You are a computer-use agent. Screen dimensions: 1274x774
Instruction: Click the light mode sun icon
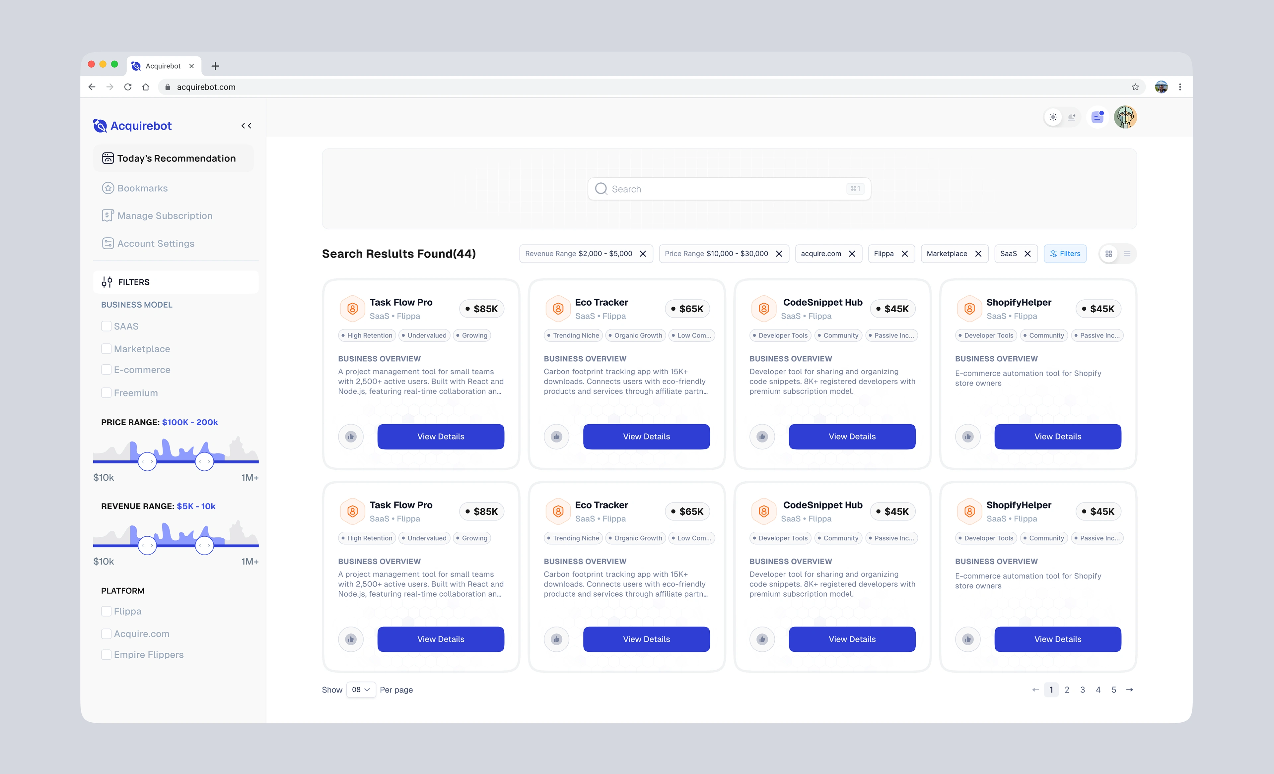tap(1053, 117)
